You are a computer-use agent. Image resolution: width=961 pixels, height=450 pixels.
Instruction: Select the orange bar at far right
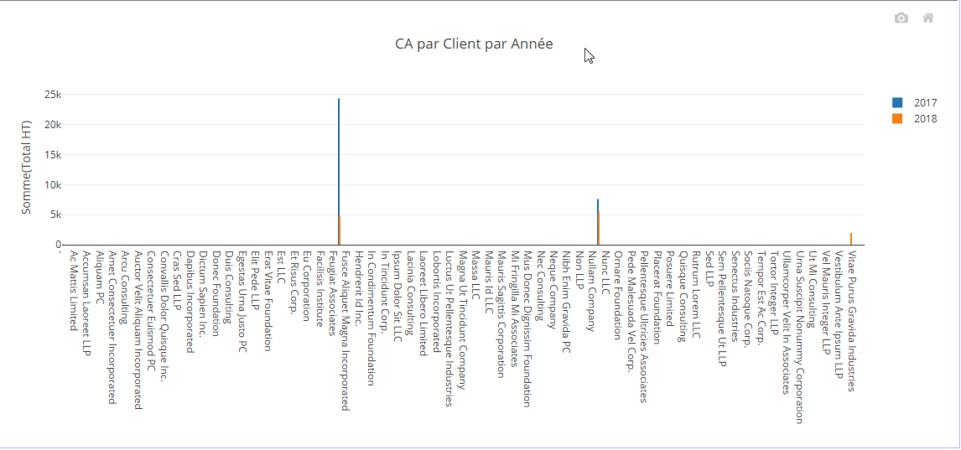click(850, 239)
